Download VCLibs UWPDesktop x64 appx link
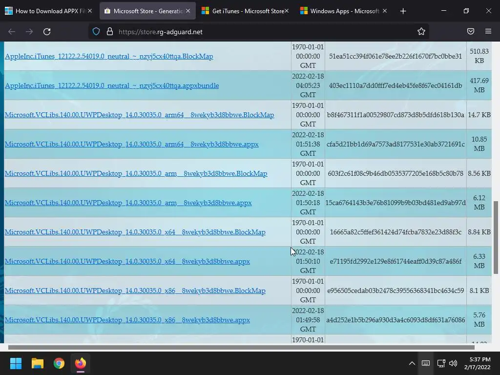The height and width of the screenshot is (375, 500). pos(127,262)
